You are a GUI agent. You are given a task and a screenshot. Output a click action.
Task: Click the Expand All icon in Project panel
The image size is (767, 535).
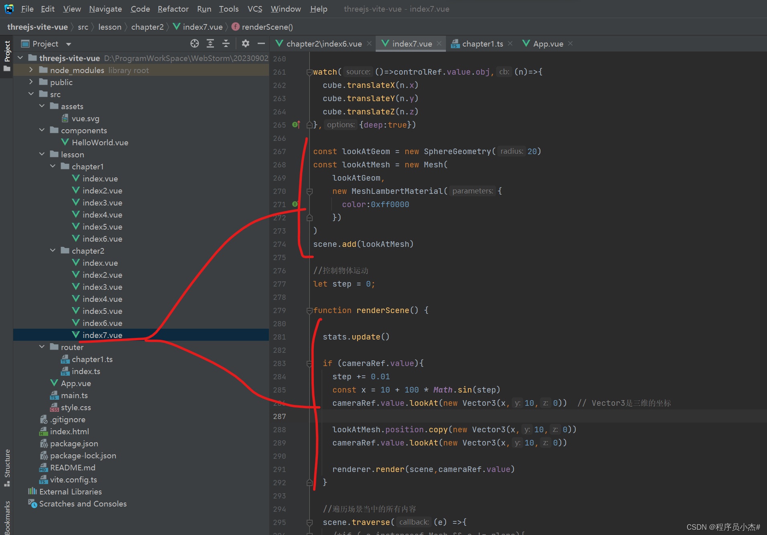pos(210,43)
